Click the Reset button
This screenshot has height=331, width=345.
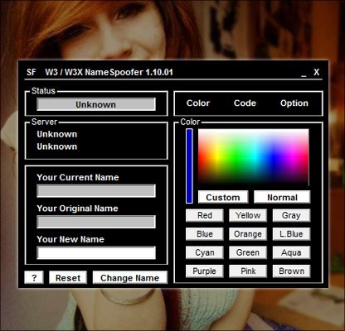point(68,277)
